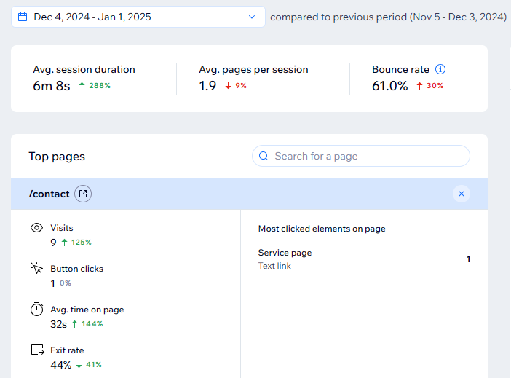The width and height of the screenshot is (511, 378).
Task: Click the Search for a page field
Action: click(x=361, y=156)
